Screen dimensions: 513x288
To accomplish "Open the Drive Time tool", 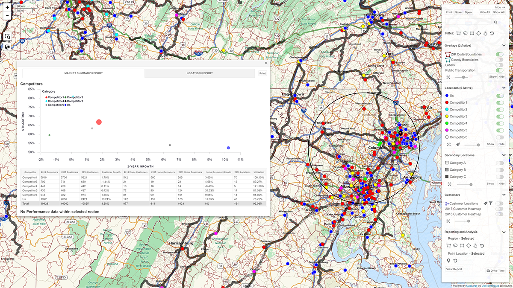I will point(495,271).
